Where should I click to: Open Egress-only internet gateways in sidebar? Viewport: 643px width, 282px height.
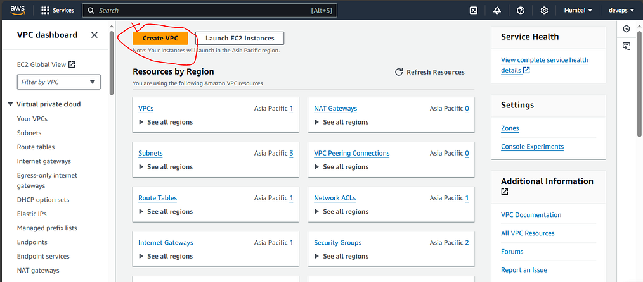tap(47, 180)
